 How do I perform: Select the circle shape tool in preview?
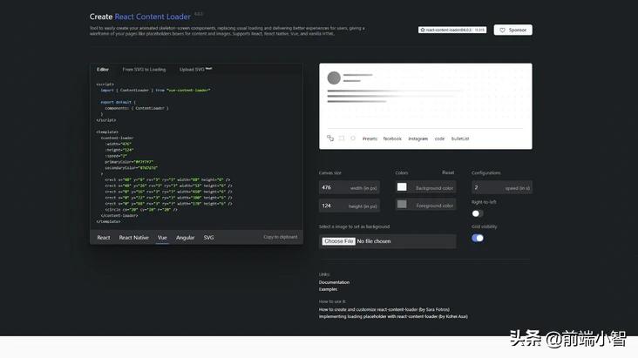(x=353, y=138)
